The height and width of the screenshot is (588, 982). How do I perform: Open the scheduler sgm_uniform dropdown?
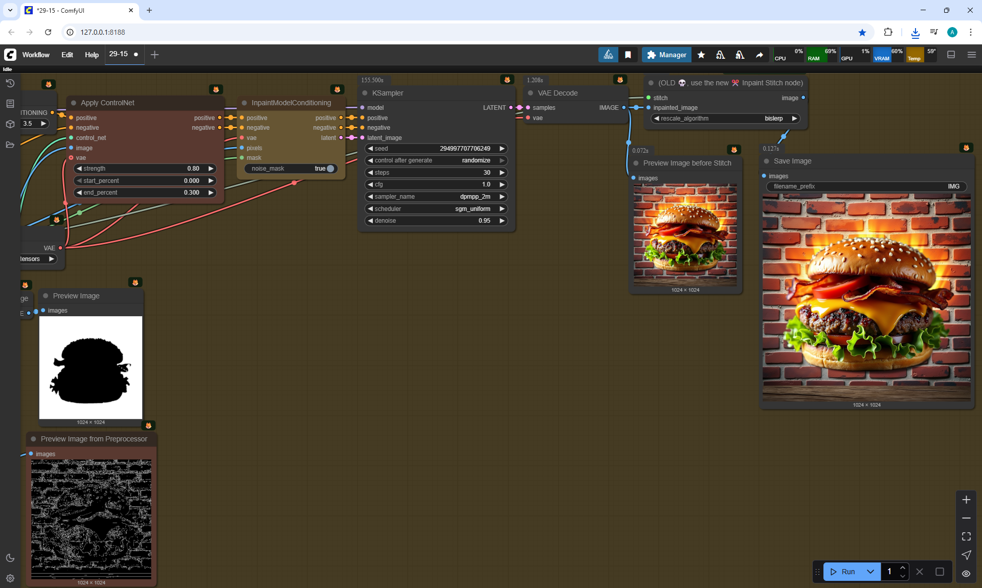pyautogui.click(x=436, y=209)
